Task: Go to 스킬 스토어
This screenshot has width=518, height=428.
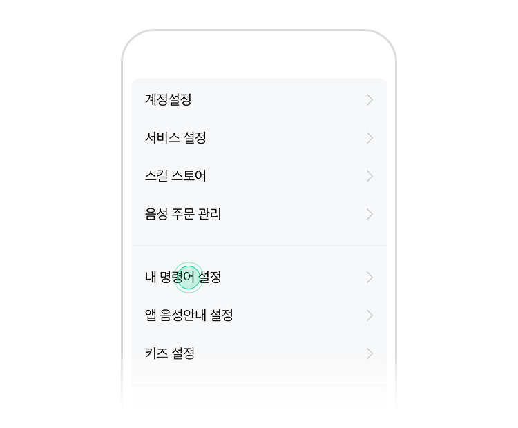Action: (x=259, y=176)
